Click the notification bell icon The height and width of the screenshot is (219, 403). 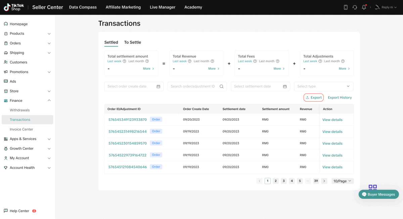click(x=364, y=7)
